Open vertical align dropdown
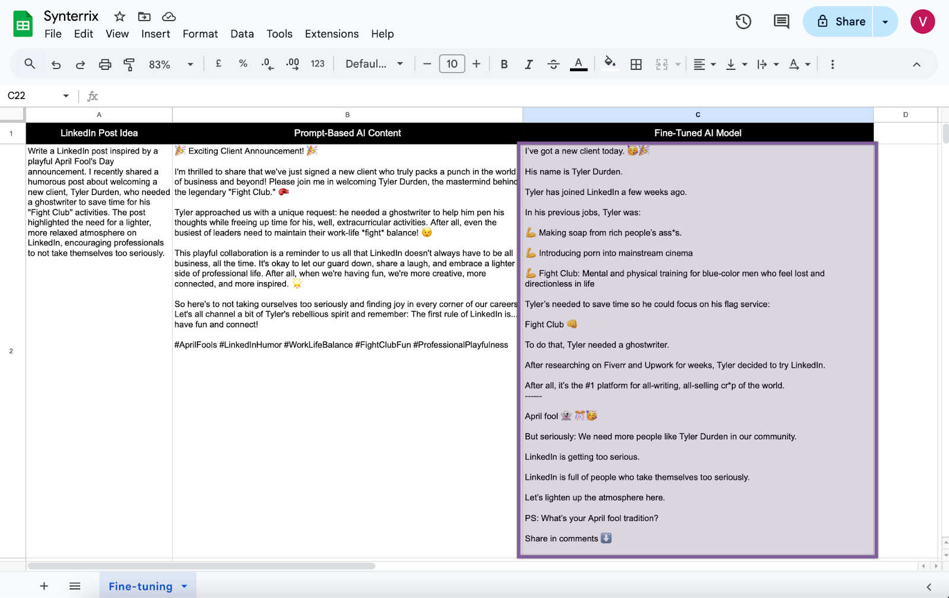Screen dimensions: 949x598 (x=736, y=64)
